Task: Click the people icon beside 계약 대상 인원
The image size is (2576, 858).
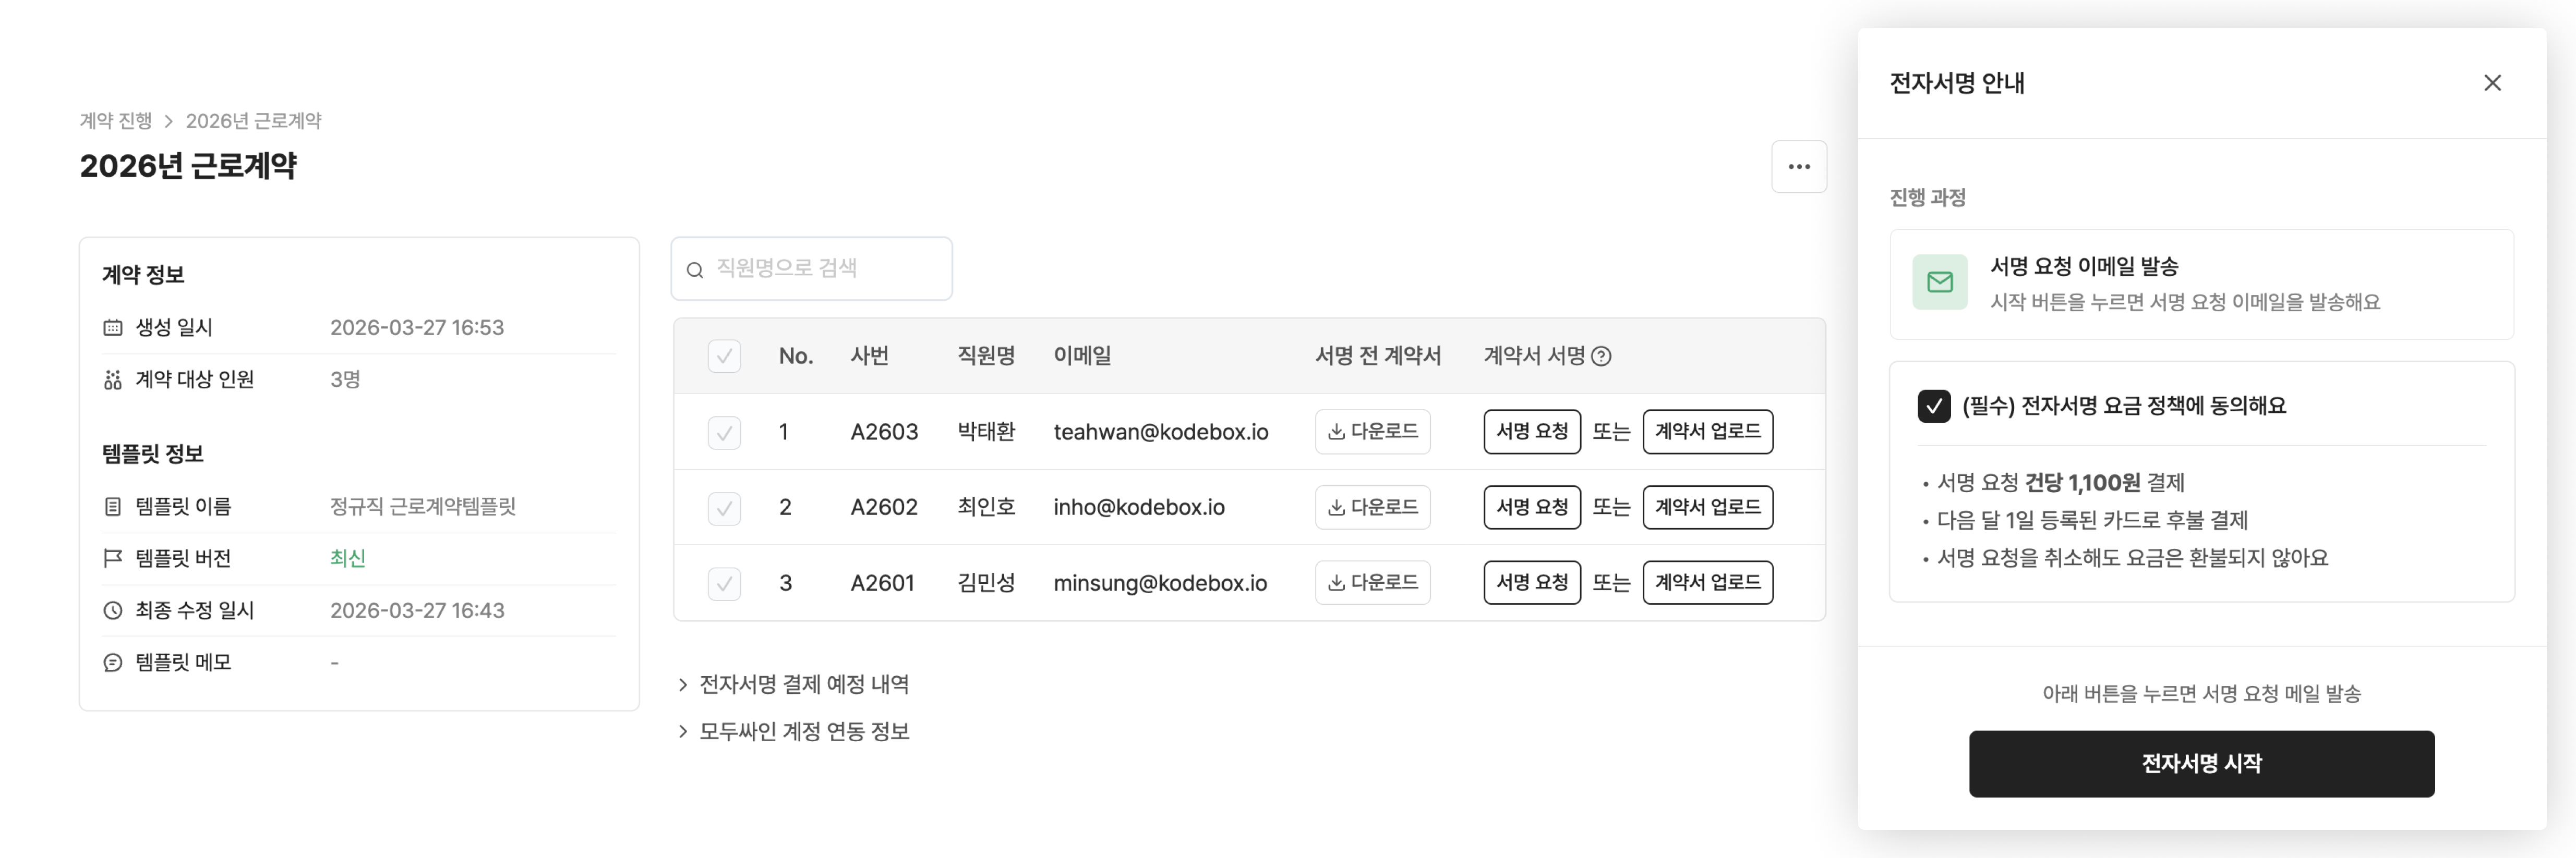Action: pyautogui.click(x=112, y=379)
